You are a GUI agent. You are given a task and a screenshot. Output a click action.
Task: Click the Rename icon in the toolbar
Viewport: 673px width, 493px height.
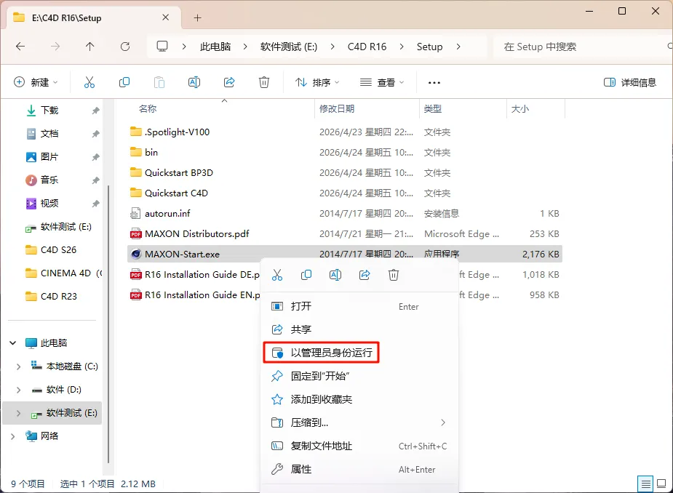(194, 82)
